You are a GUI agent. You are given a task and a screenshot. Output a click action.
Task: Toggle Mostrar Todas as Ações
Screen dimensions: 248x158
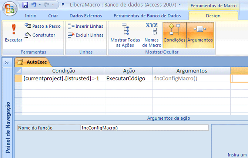(x=125, y=35)
